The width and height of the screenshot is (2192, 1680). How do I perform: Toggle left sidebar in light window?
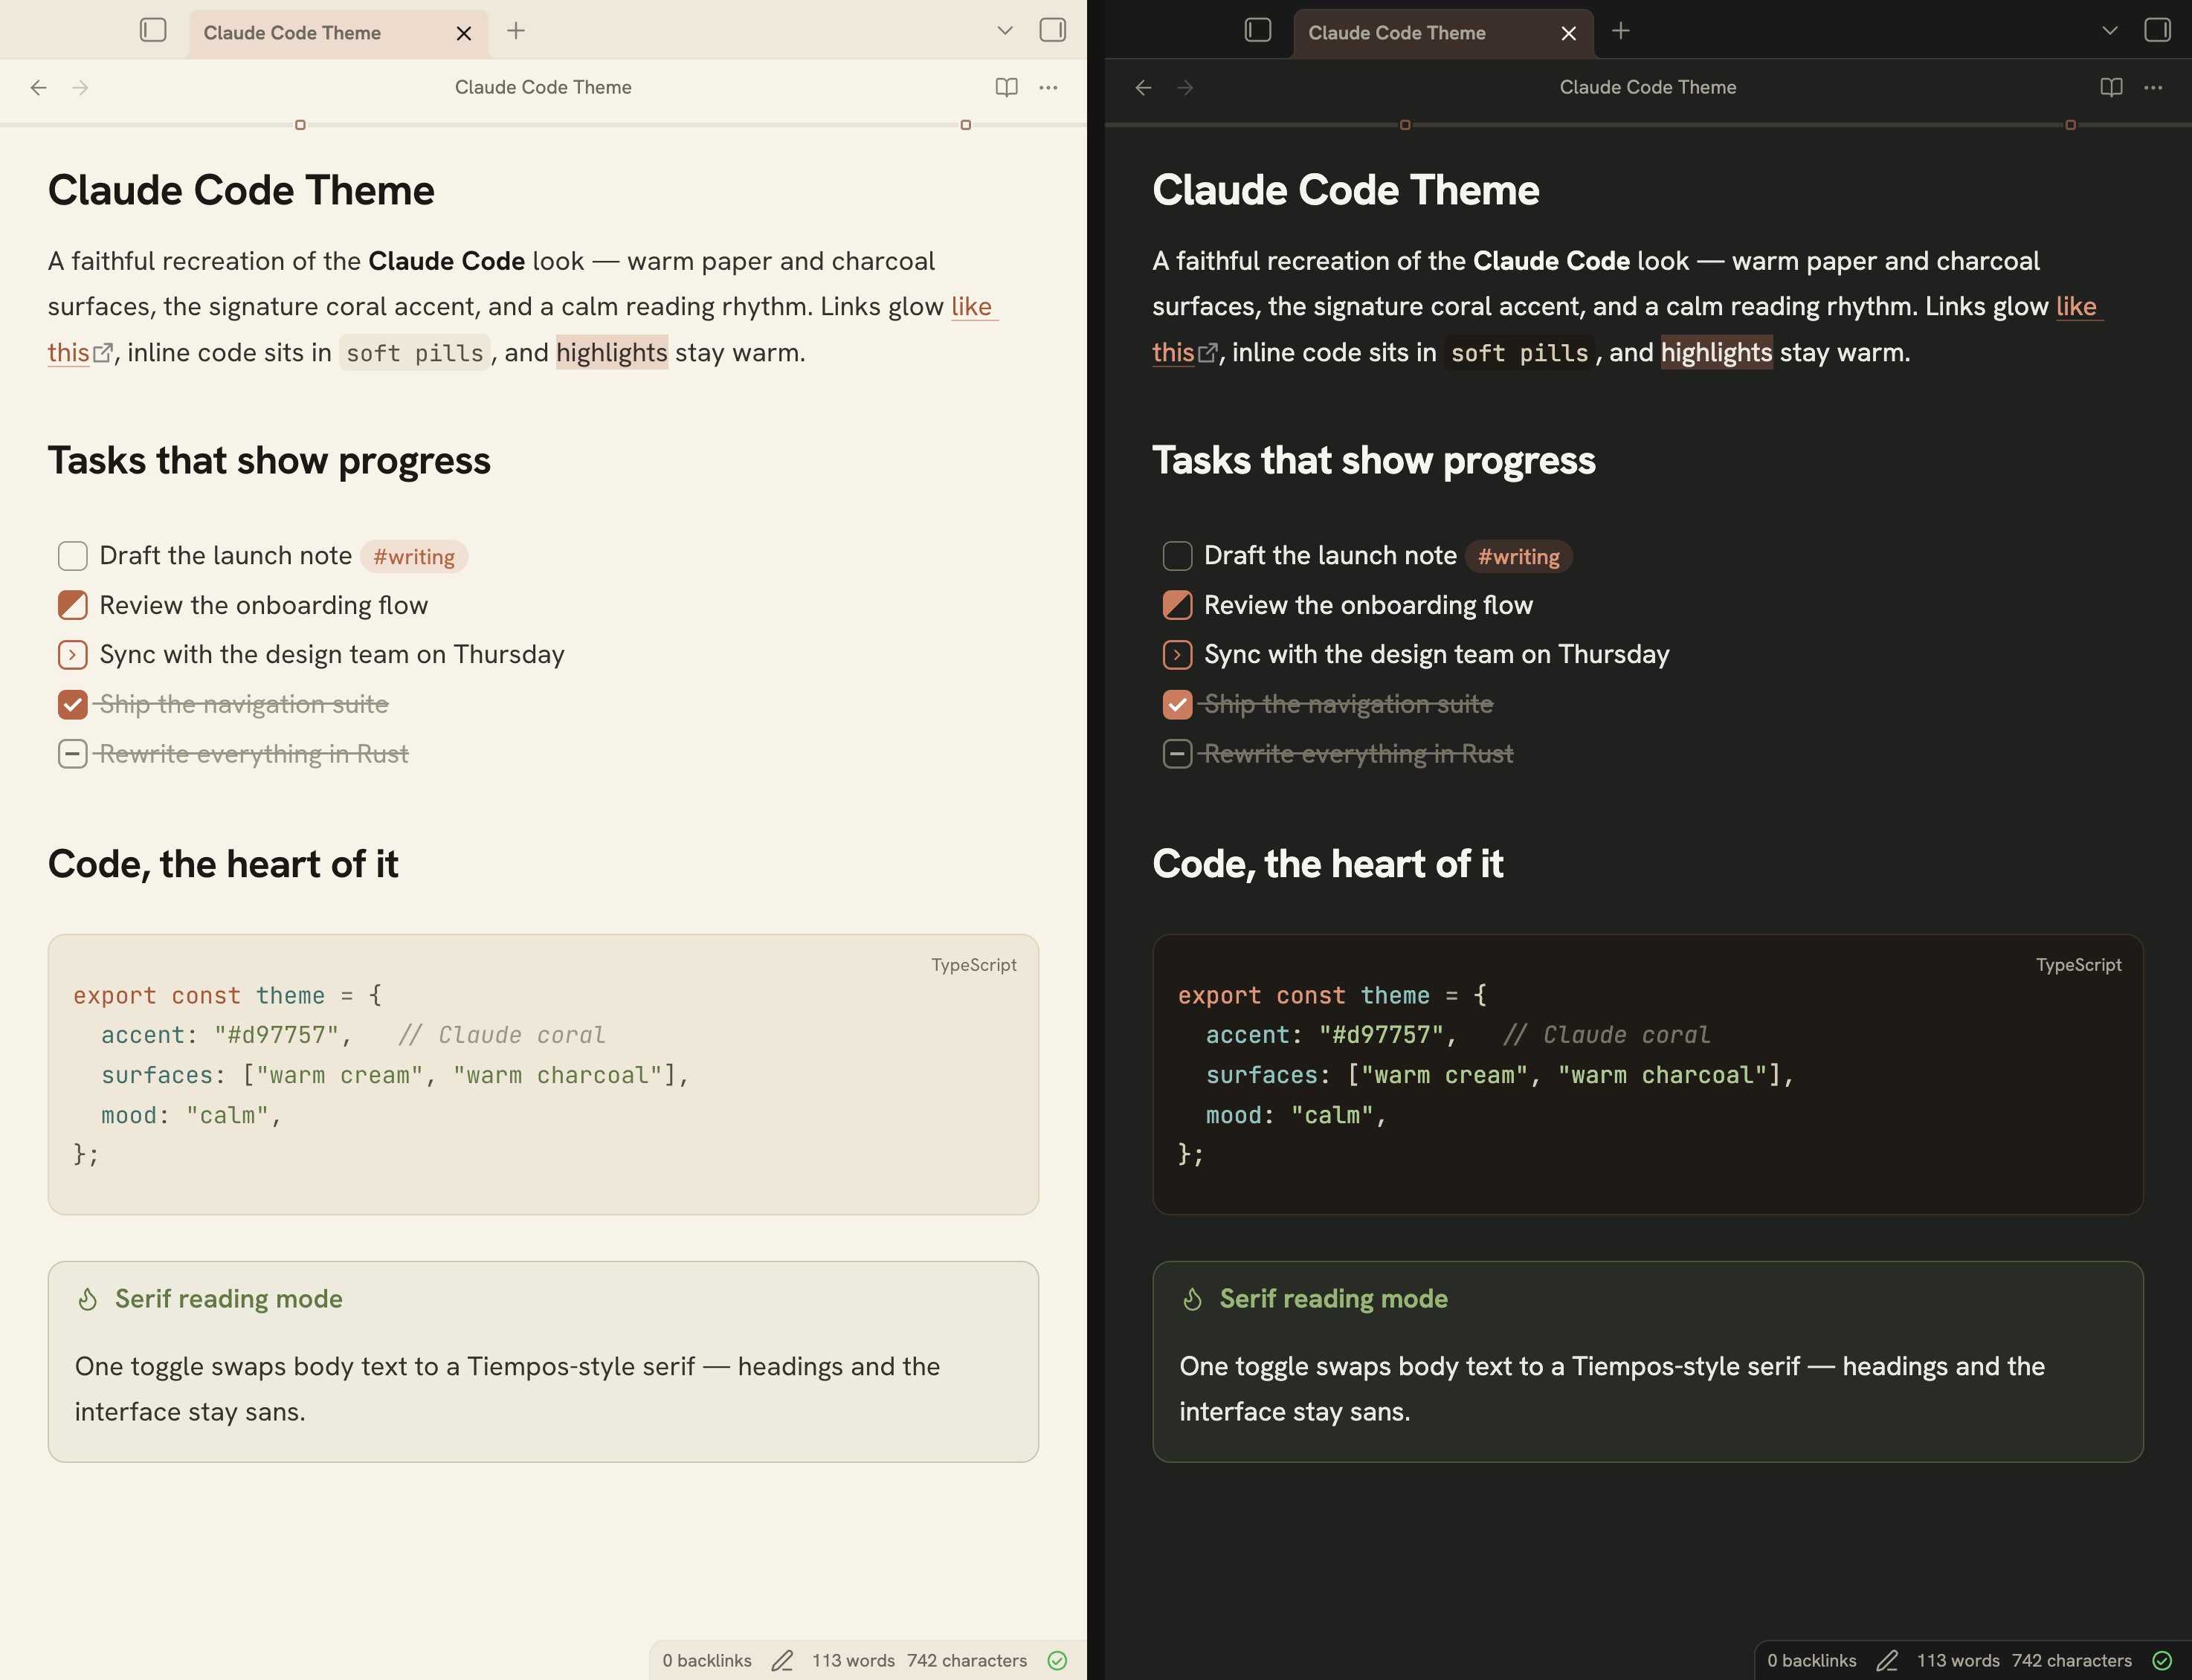click(153, 30)
